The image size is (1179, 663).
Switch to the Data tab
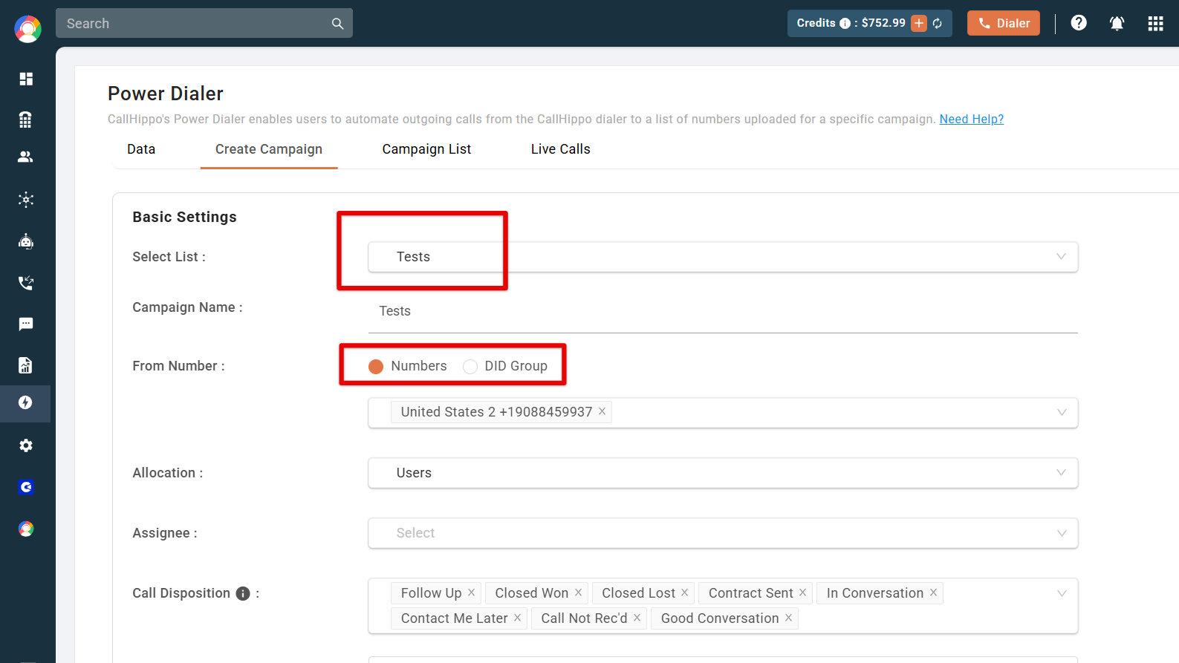[x=141, y=149]
